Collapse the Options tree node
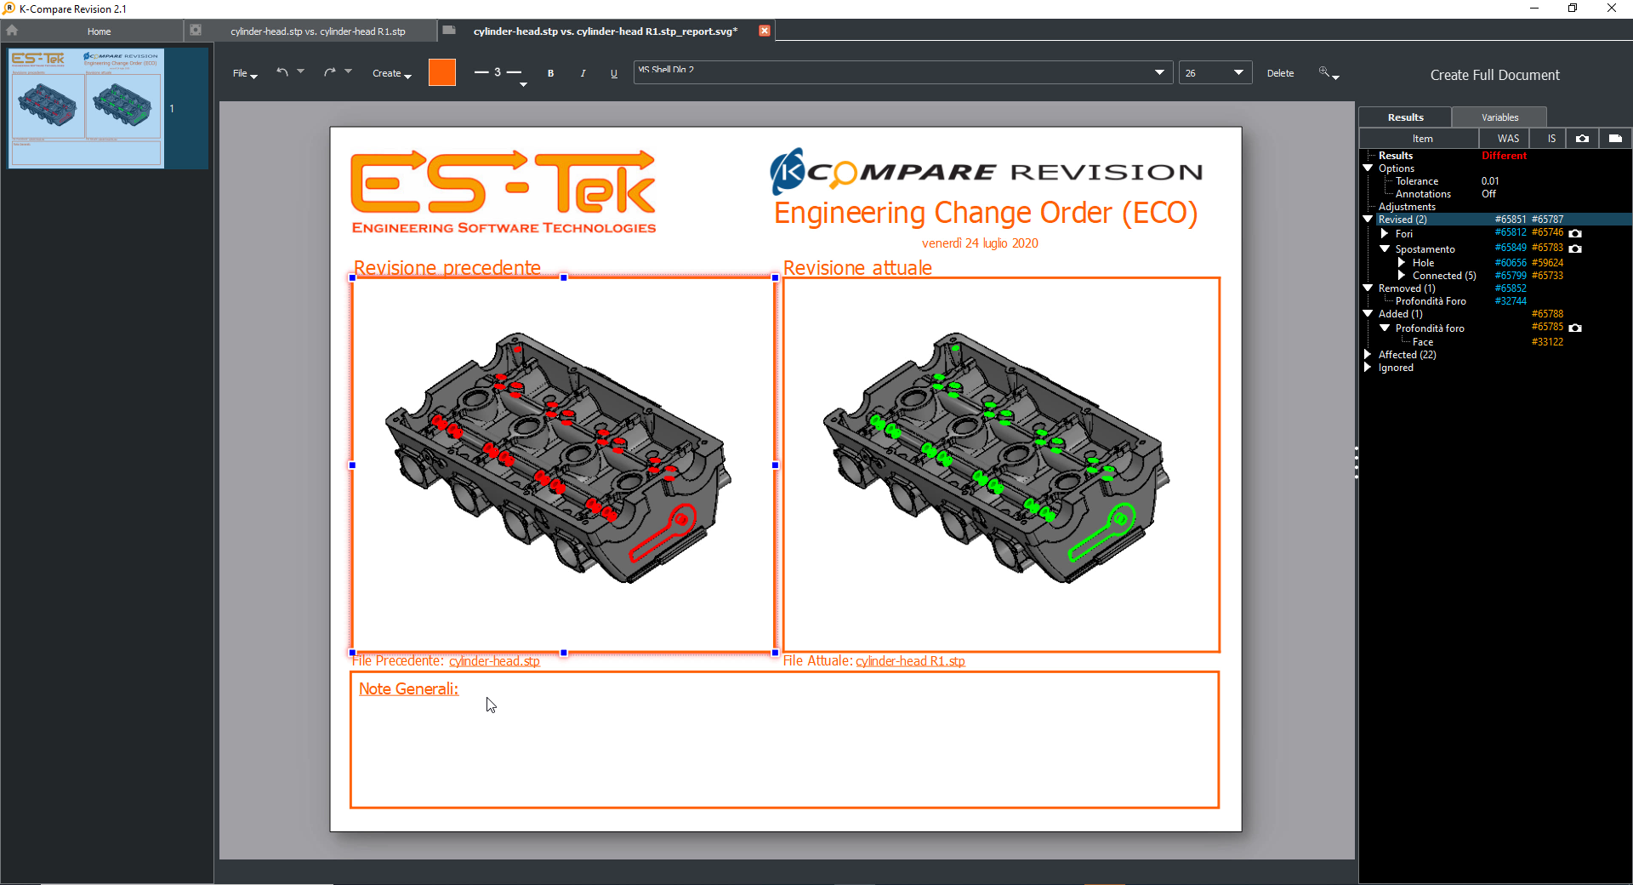The width and height of the screenshot is (1633, 885). pyautogui.click(x=1368, y=168)
